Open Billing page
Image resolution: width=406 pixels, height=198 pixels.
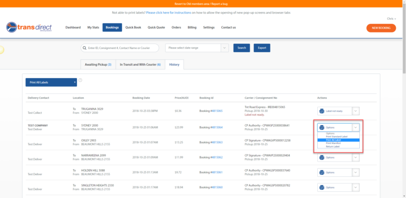click(x=192, y=27)
